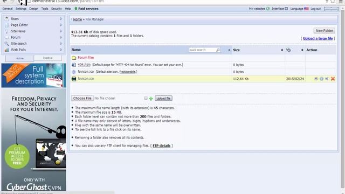345x194 pixels.
Task: View the uploaded favicon.ico via eye icon
Action: tap(316, 79)
